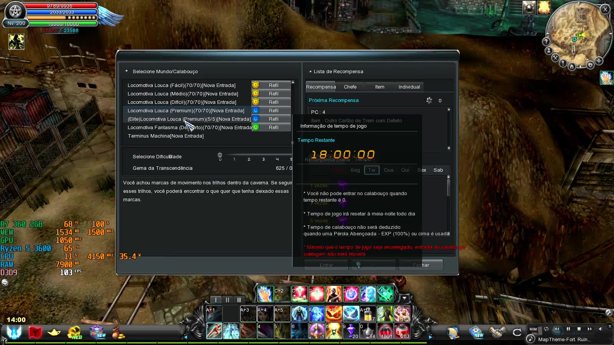
Task: Open the exclamation alert button on minimap
Action: (563, 63)
